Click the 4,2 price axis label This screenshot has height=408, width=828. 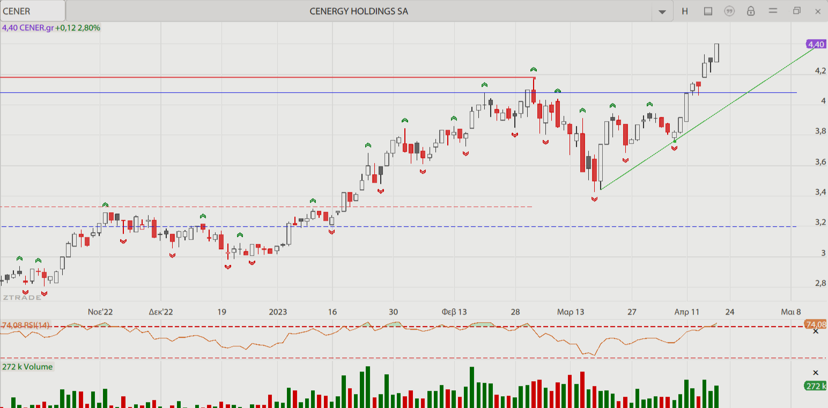click(x=820, y=71)
